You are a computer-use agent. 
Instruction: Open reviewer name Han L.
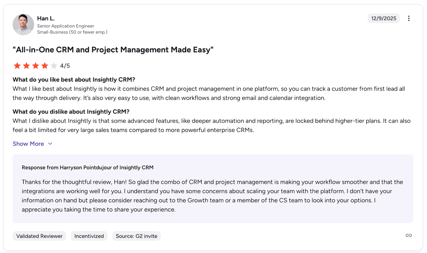(46, 18)
